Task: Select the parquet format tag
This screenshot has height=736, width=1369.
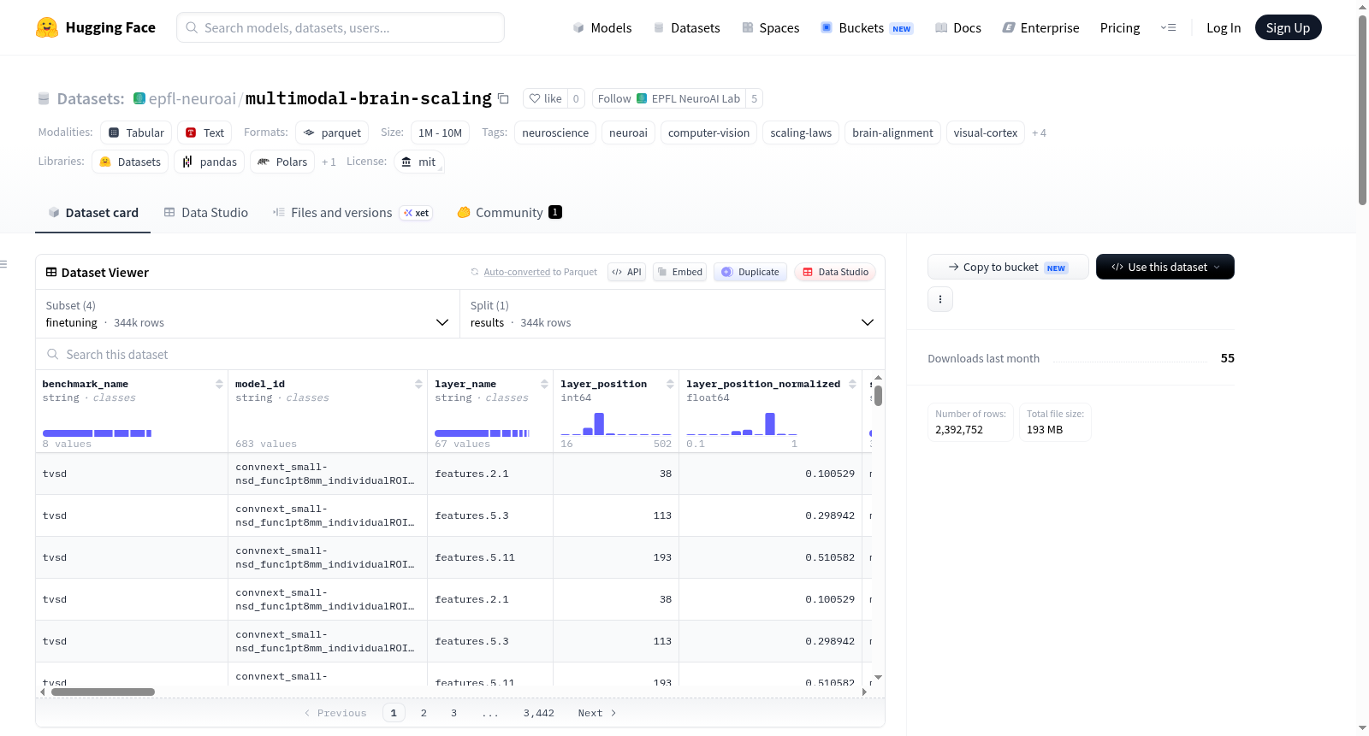Action: 332,132
